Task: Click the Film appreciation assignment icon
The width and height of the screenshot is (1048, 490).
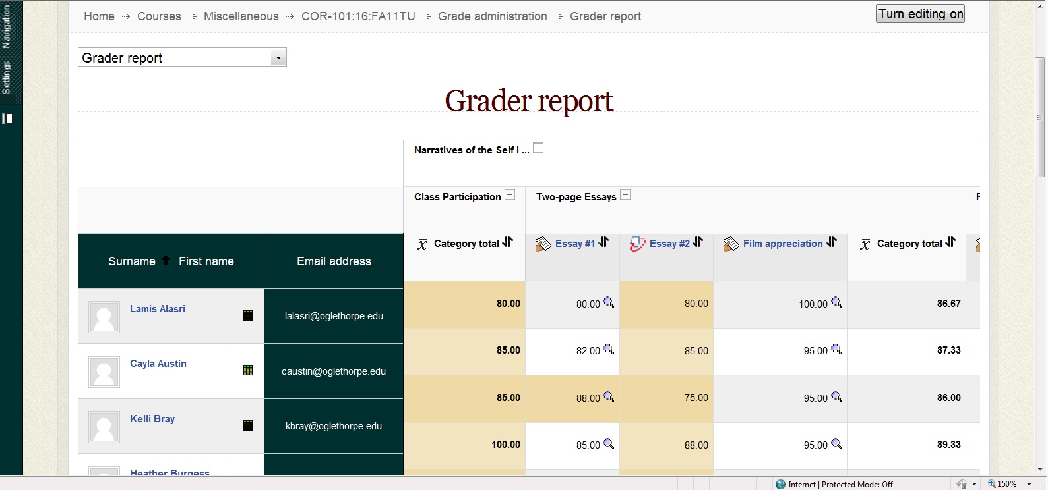Action: coord(731,244)
